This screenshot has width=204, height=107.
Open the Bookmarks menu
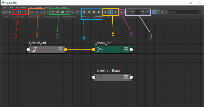(21, 8)
